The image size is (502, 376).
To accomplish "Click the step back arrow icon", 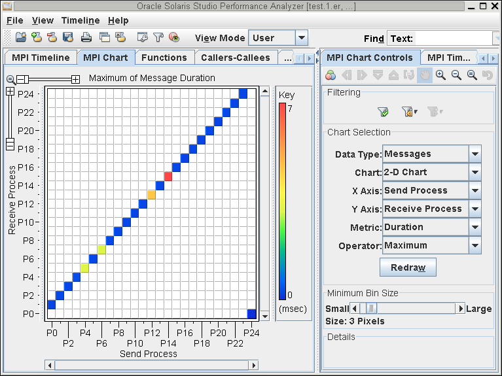I will pyautogui.click(x=347, y=75).
